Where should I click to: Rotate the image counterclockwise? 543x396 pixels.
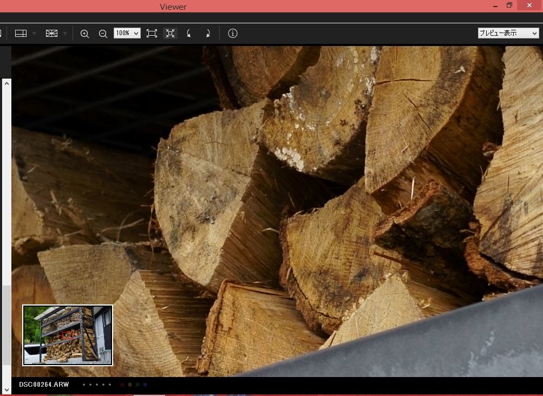(x=189, y=34)
